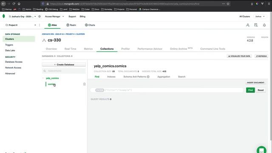Go to browser home page
The image size is (272, 153).
point(19,4)
